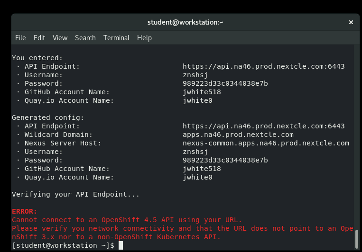This screenshot has height=252, width=362.
Task: Click the Nexus Server Host hostname
Action: pos(266,143)
